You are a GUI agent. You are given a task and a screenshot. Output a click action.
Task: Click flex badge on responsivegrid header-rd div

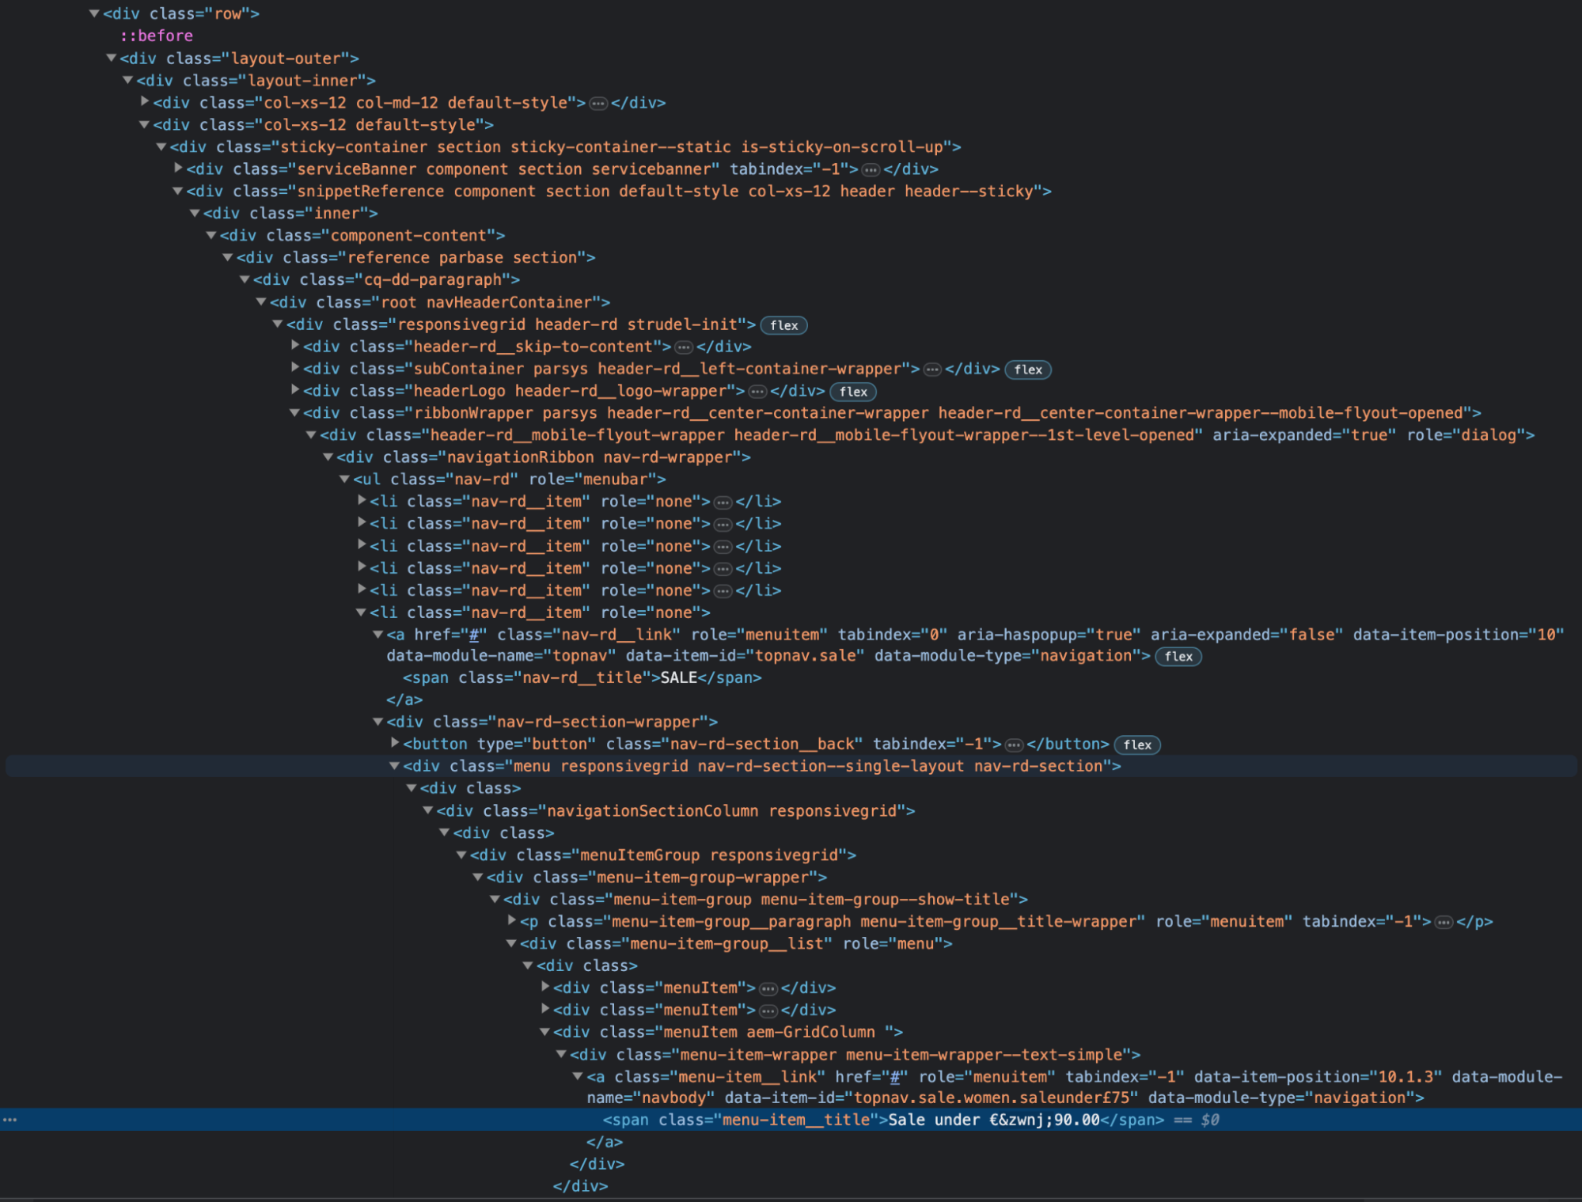coord(783,325)
